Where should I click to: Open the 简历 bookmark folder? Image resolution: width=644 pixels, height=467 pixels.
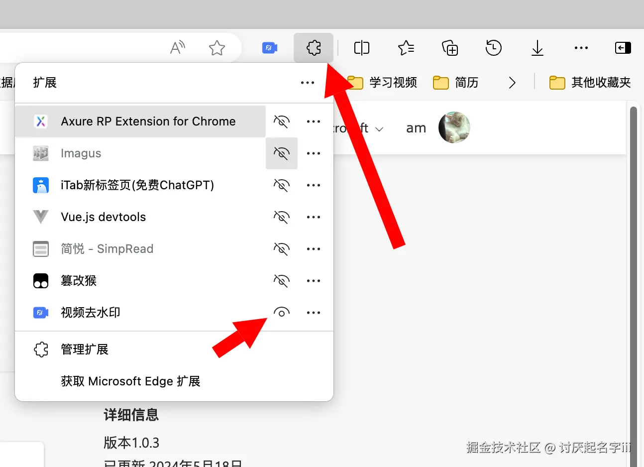[x=456, y=82]
